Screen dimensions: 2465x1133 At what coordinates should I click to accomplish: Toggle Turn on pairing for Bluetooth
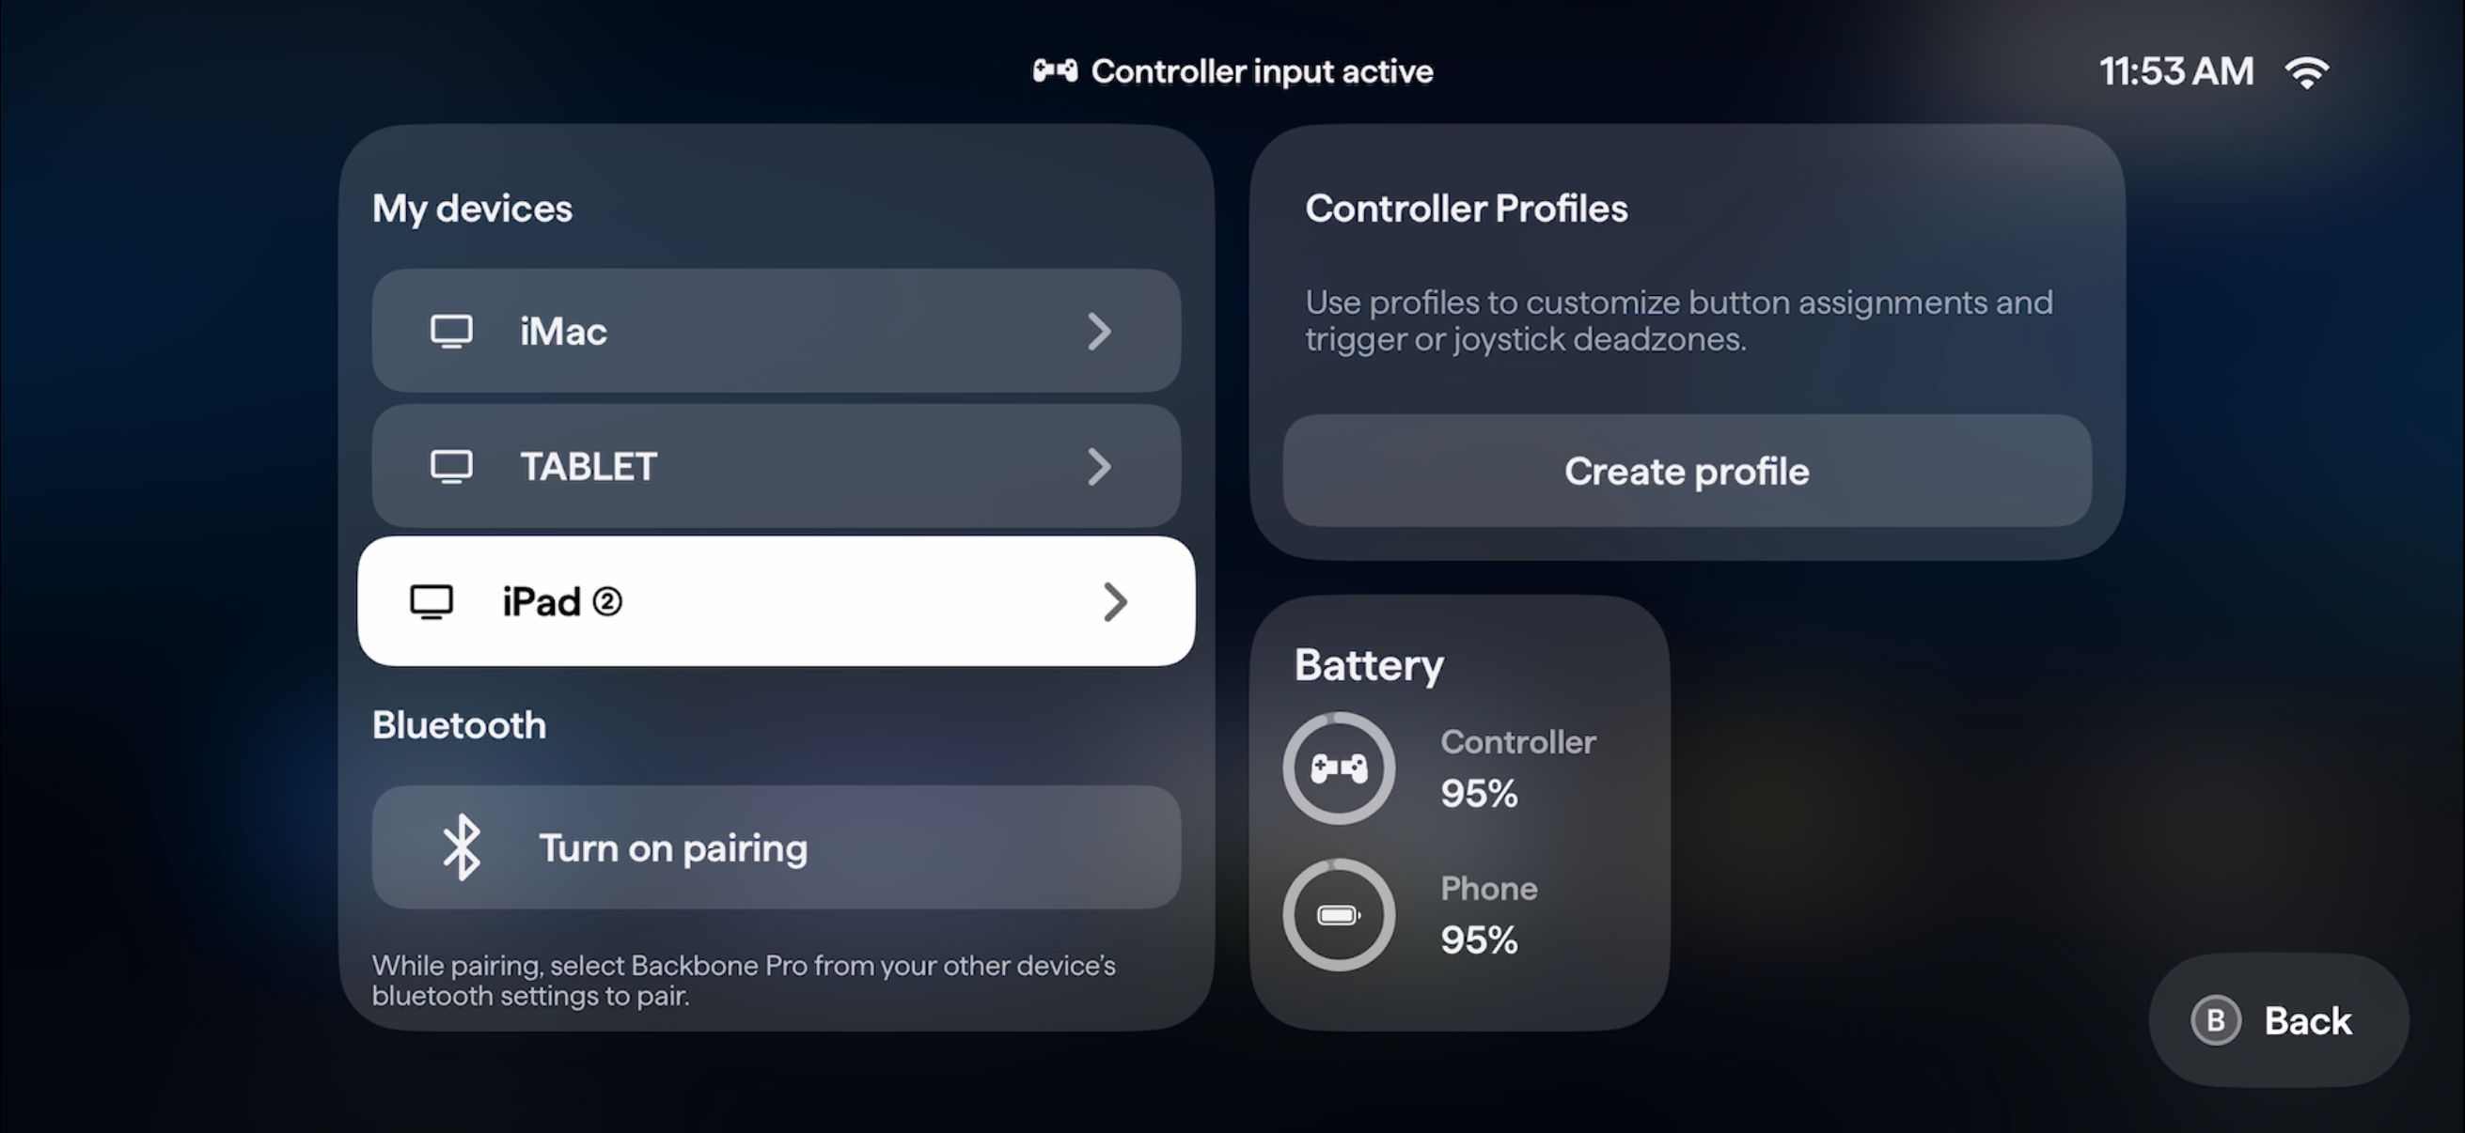[776, 847]
